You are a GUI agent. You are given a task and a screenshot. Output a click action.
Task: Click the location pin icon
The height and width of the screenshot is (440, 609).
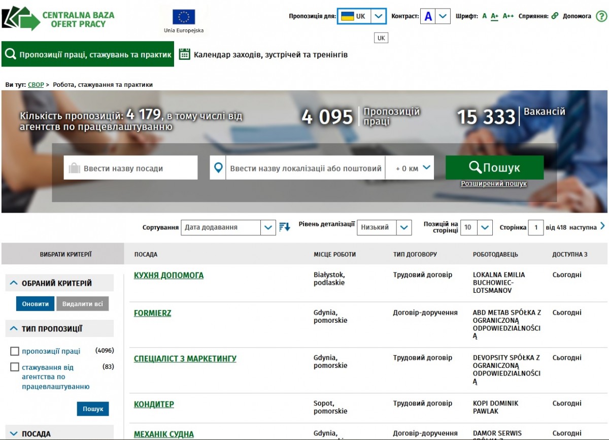218,168
